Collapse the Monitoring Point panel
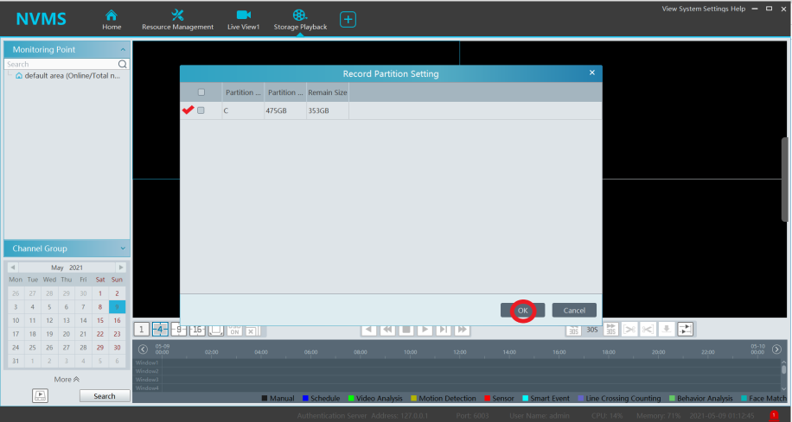 pyautogui.click(x=123, y=50)
